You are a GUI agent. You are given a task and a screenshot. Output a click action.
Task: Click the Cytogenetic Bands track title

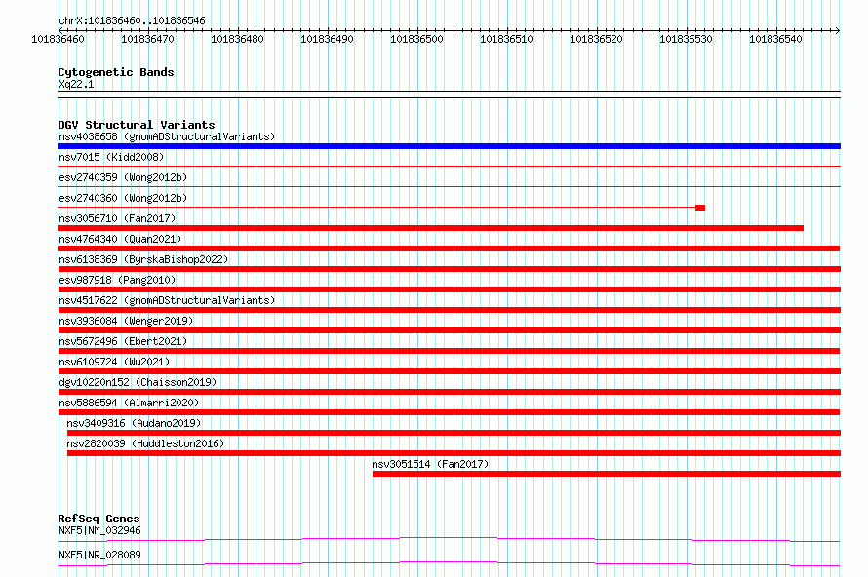coord(116,72)
